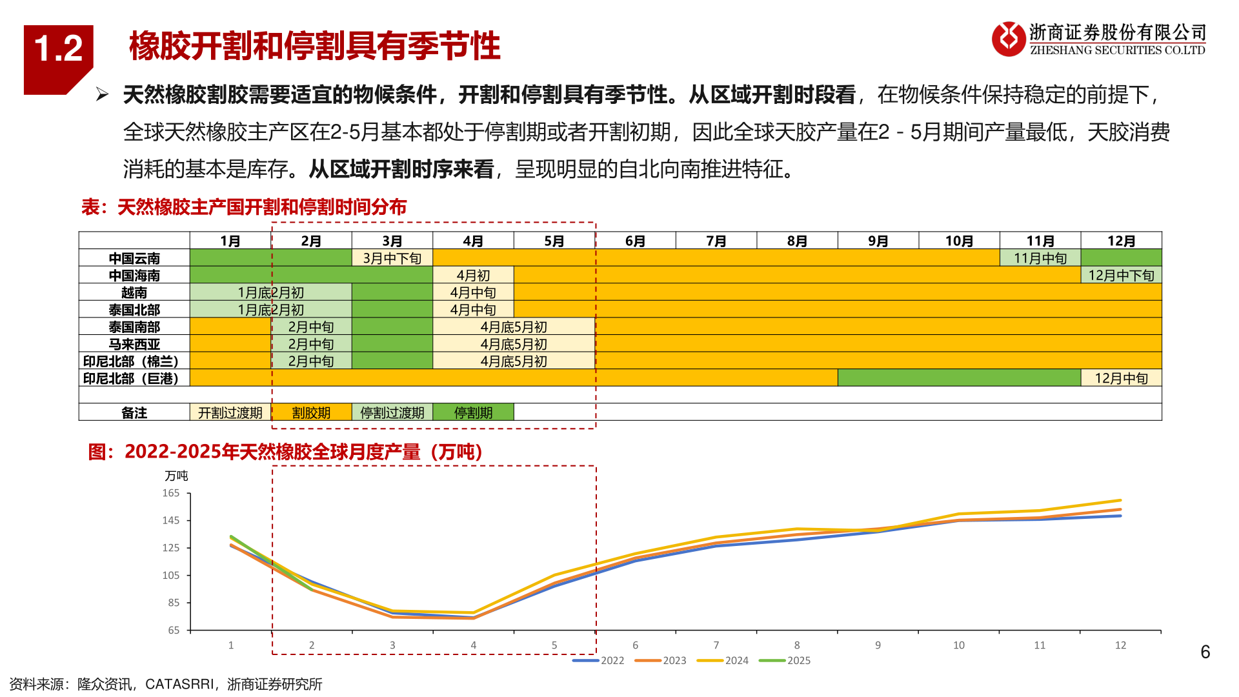Click the 4月底5月初 cell in 泰国南部 row
Viewport: 1239px width, 697px height.
pos(514,327)
